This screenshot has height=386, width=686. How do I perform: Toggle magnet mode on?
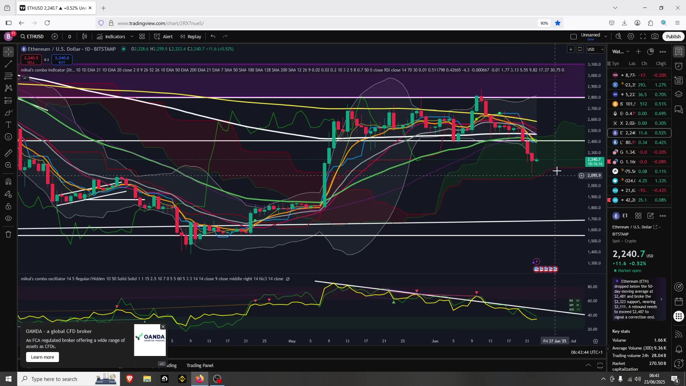pos(8,182)
